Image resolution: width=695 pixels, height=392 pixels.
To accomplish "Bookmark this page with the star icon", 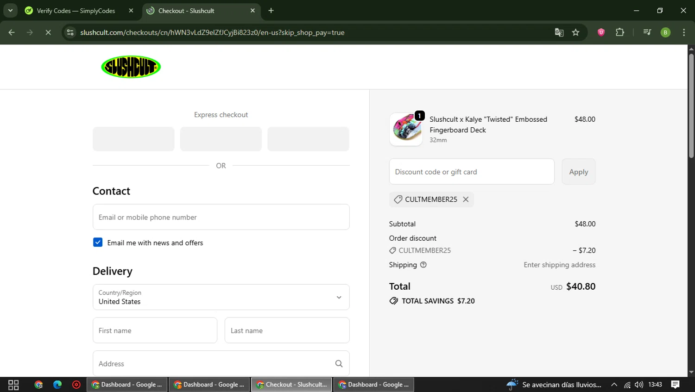I will [x=575, y=32].
